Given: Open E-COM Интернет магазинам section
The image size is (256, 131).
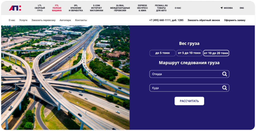Looking at the screenshot, I should pyautogui.click(x=96, y=8).
